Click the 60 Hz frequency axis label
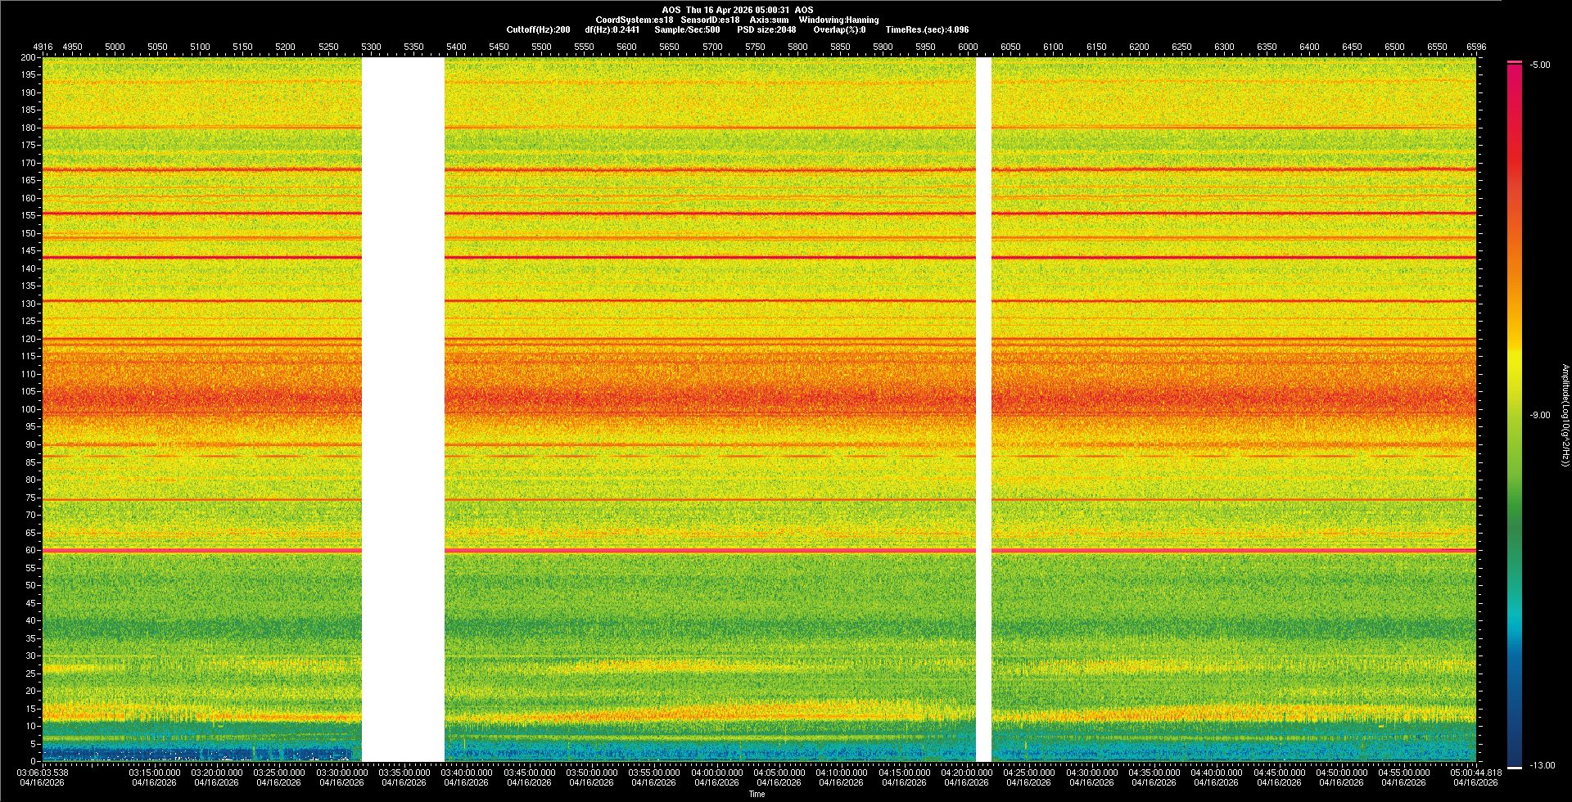Screen dimensions: 1572x802 tap(29, 551)
